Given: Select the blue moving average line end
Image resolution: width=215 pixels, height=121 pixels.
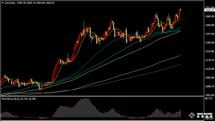Looking at the screenshot, I should [x=180, y=28].
